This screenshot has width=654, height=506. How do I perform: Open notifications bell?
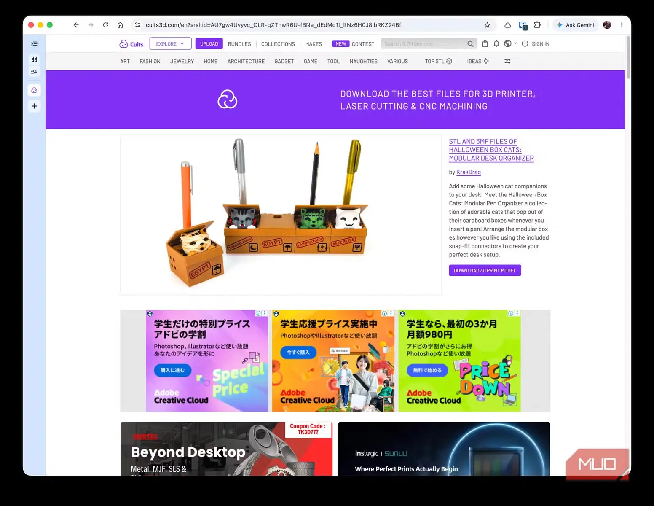pos(496,43)
